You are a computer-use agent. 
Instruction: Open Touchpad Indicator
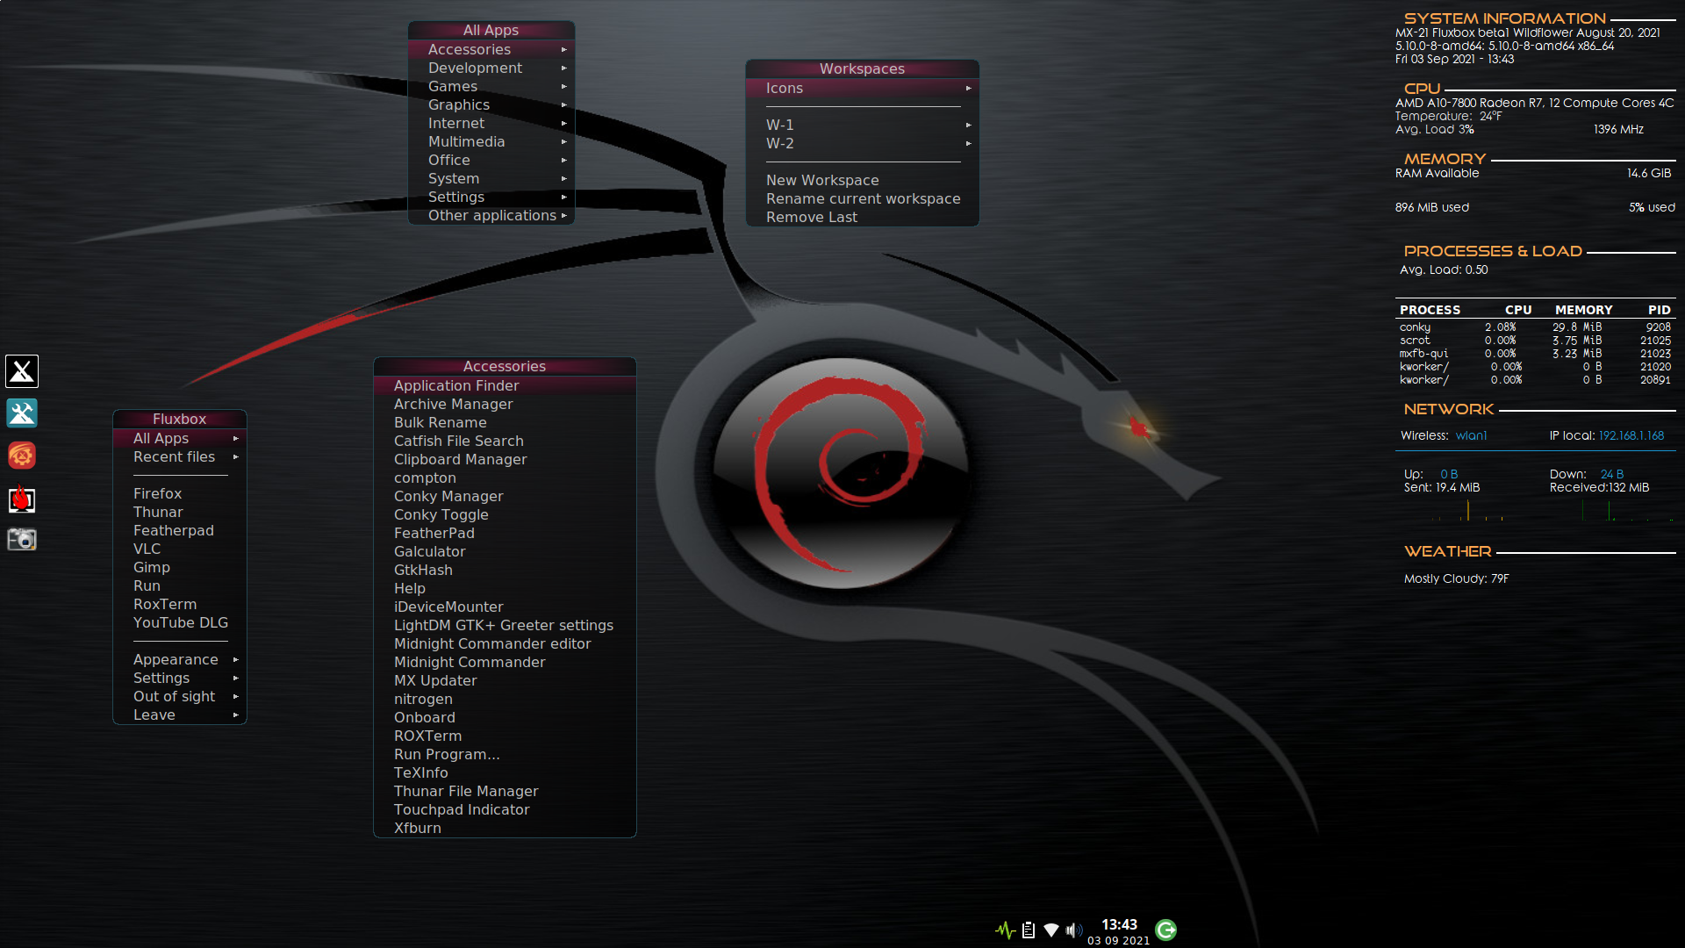[x=505, y=809]
